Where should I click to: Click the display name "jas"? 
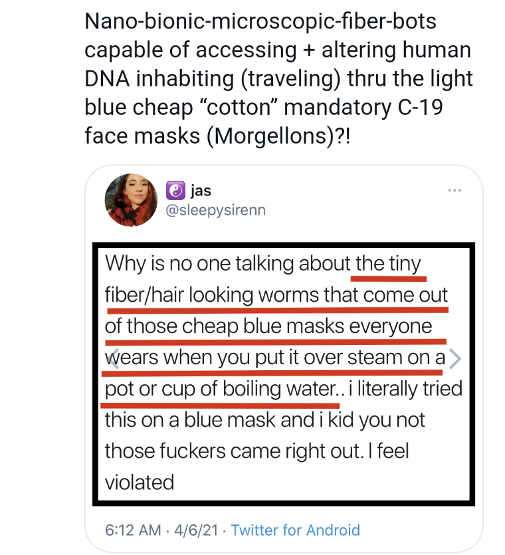coord(201,191)
